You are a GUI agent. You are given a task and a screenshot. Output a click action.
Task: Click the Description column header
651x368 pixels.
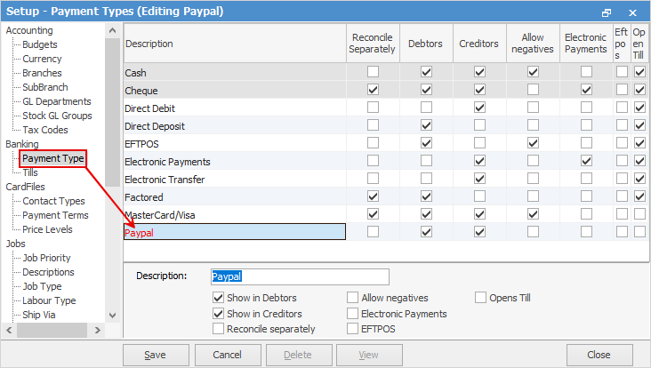tap(235, 44)
